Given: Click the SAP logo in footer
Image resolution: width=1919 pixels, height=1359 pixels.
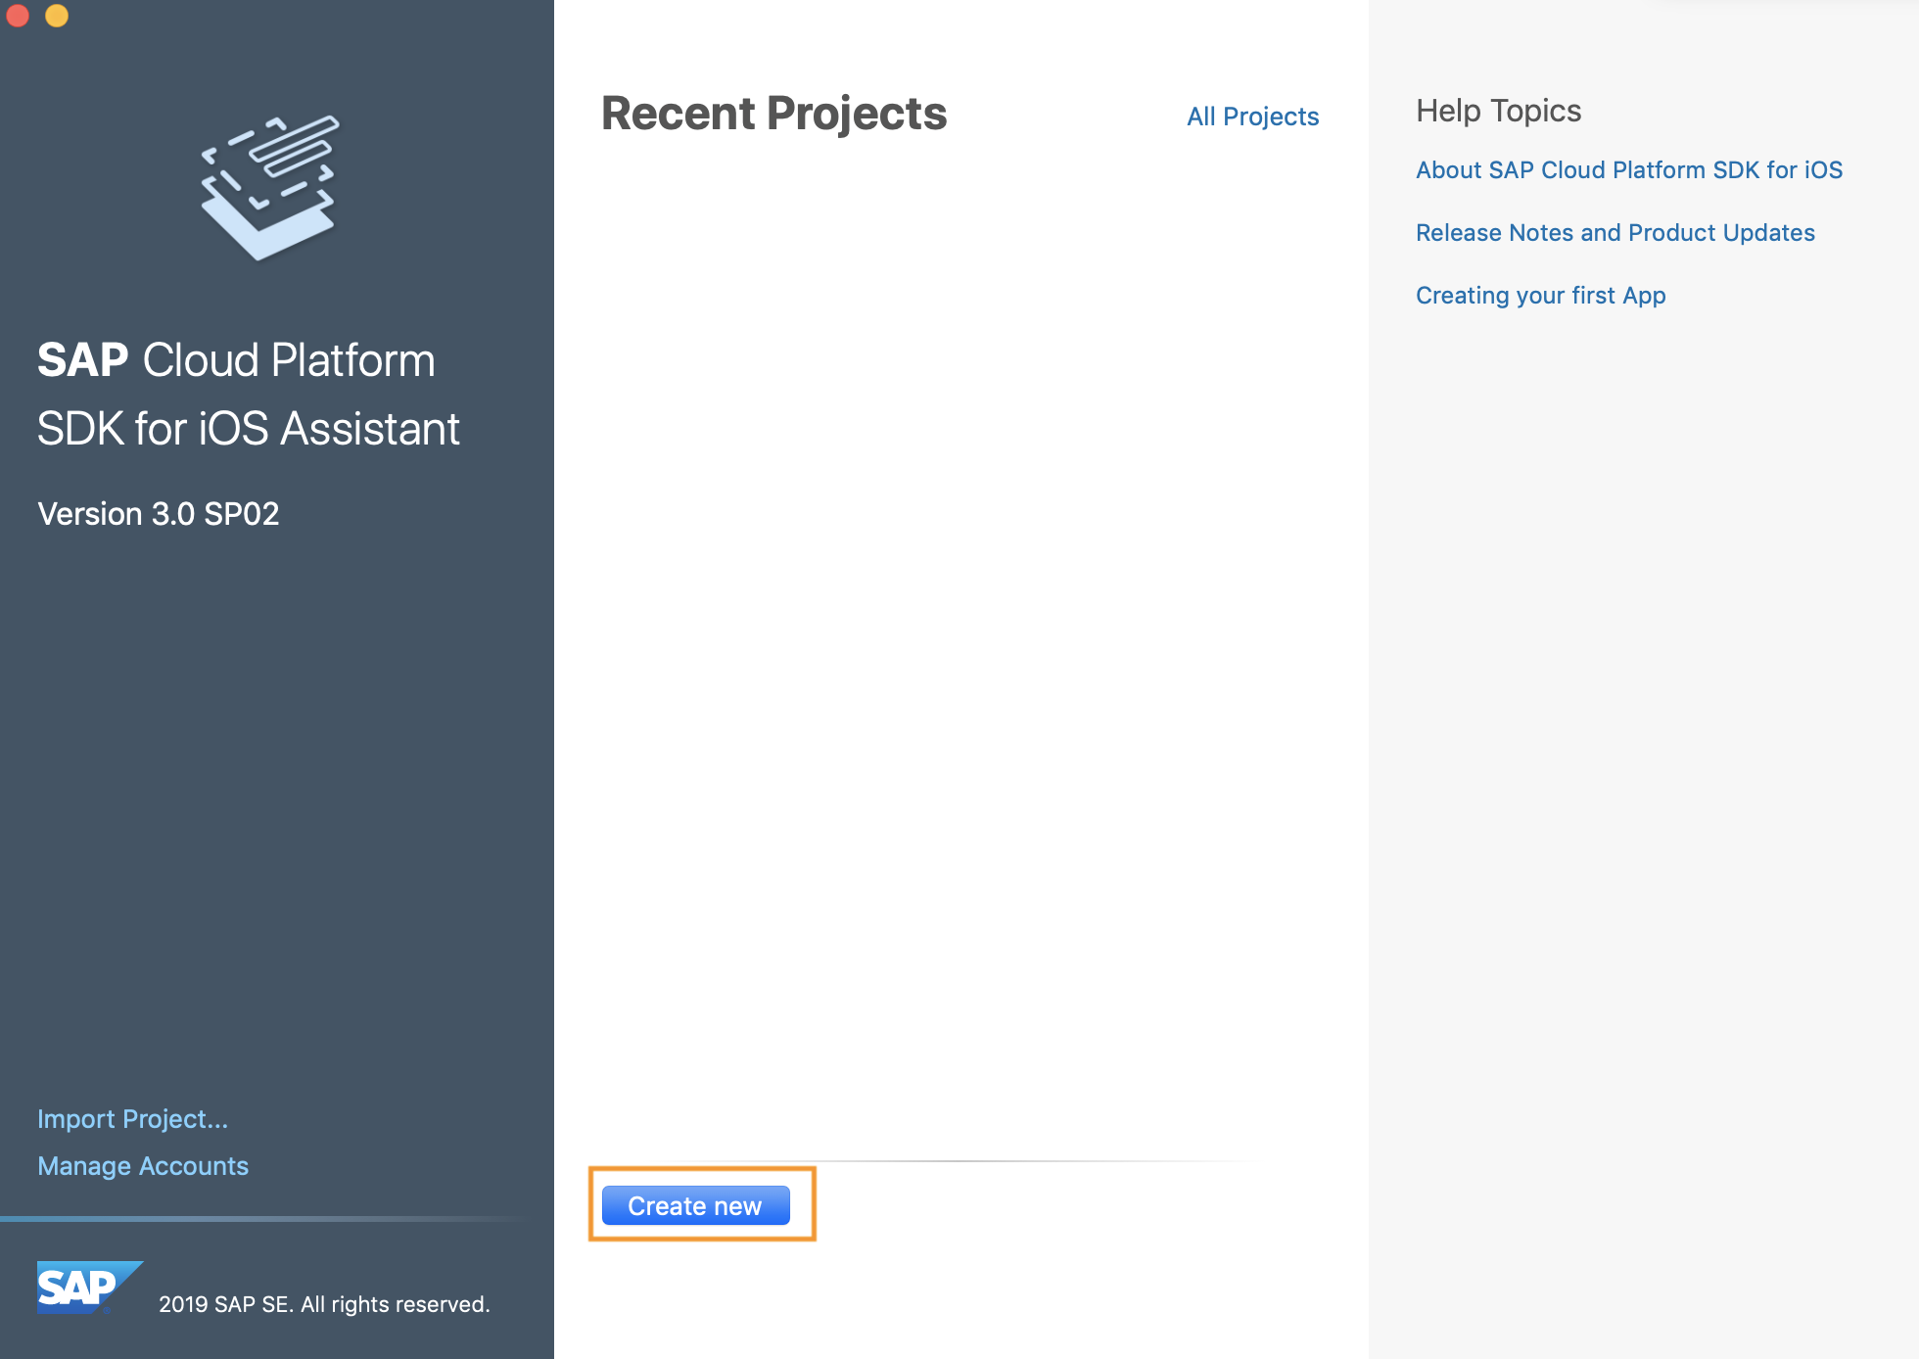Looking at the screenshot, I should 90,1287.
